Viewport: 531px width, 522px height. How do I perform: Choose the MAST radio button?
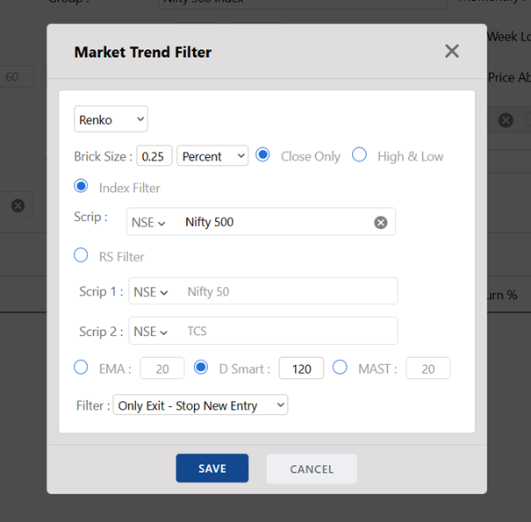[x=340, y=368]
